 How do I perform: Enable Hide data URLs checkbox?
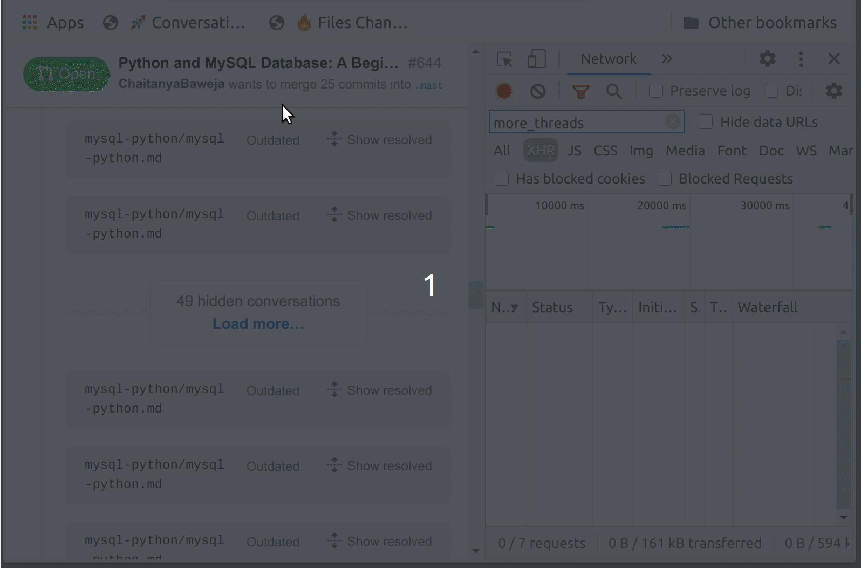(x=706, y=121)
